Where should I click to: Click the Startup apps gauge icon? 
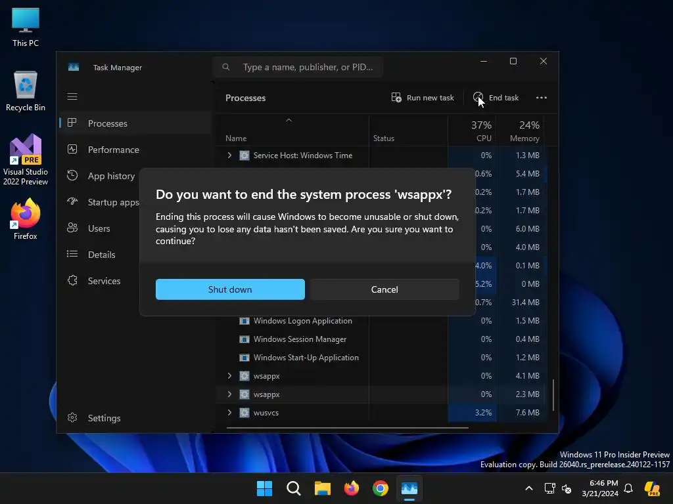coord(72,201)
